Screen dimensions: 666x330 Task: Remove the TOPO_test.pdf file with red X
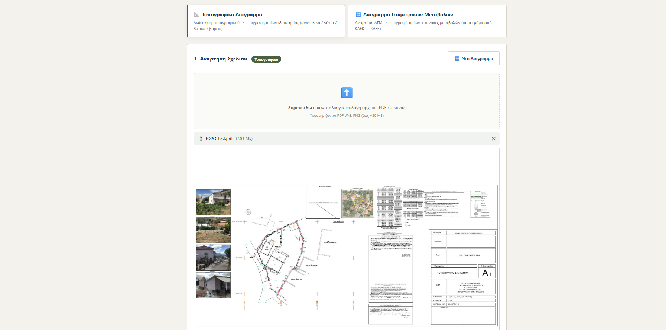coord(494,139)
